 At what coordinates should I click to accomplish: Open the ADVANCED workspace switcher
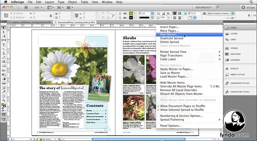click(203, 7)
